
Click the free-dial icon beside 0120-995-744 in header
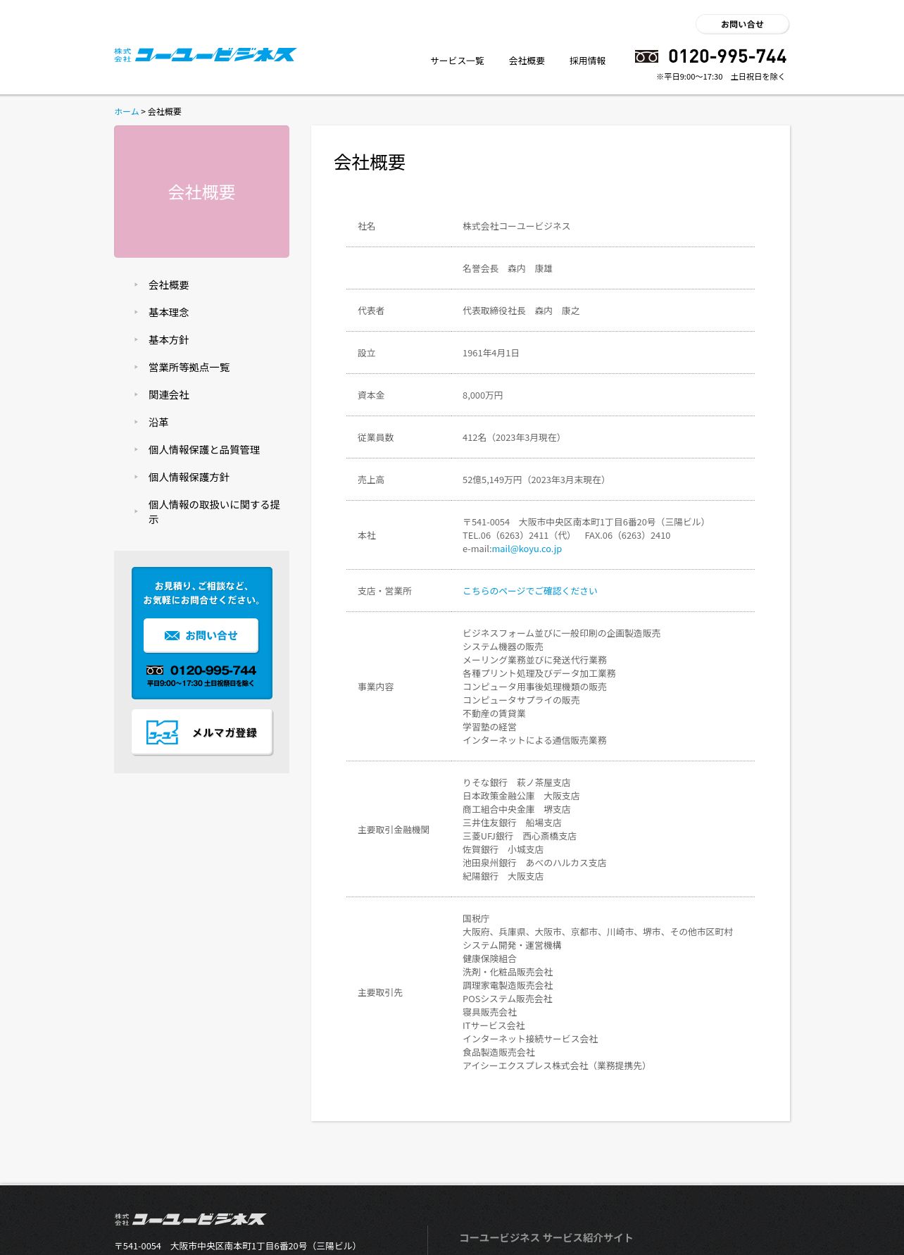pos(646,56)
